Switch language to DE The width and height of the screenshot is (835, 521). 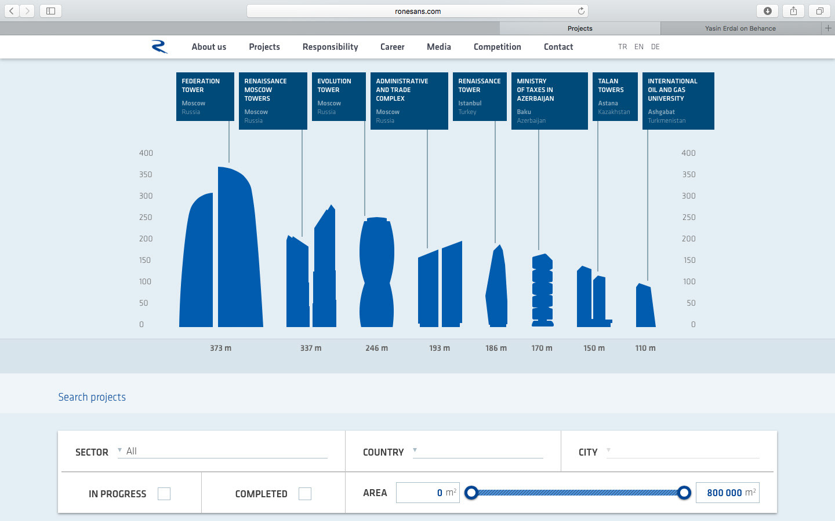tap(655, 47)
